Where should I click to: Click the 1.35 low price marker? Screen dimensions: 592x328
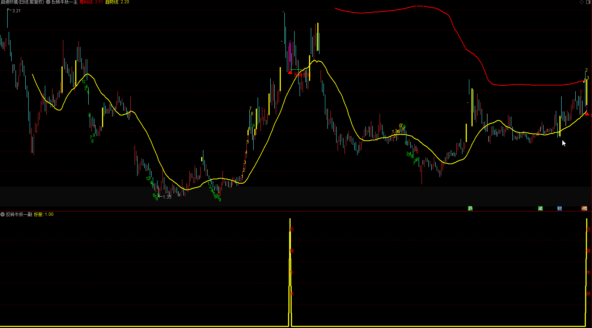point(167,197)
